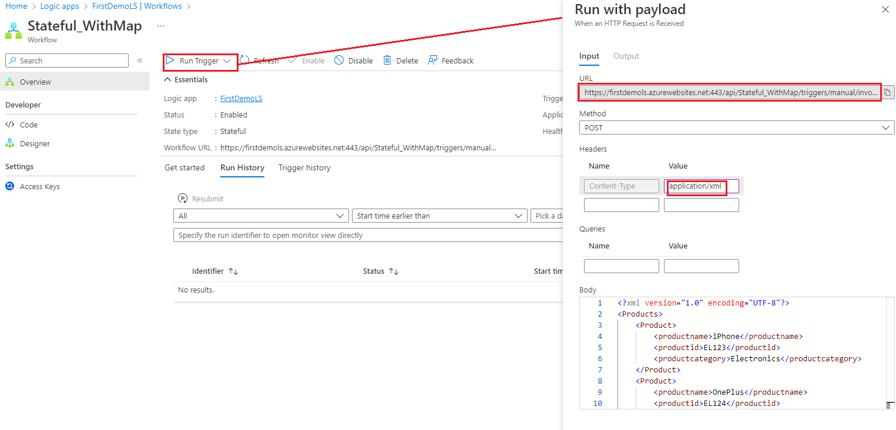Screen dimensions: 896x430
Task: Click the Disable circle-slash icon
Action: click(339, 61)
